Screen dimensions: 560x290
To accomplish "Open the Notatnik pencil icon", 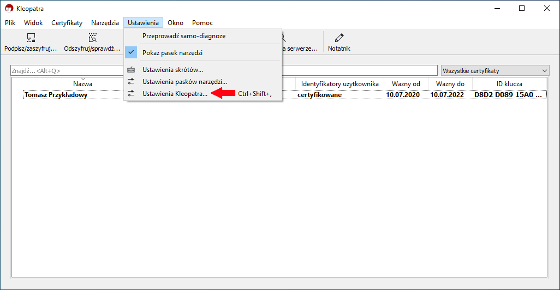I will coord(339,38).
